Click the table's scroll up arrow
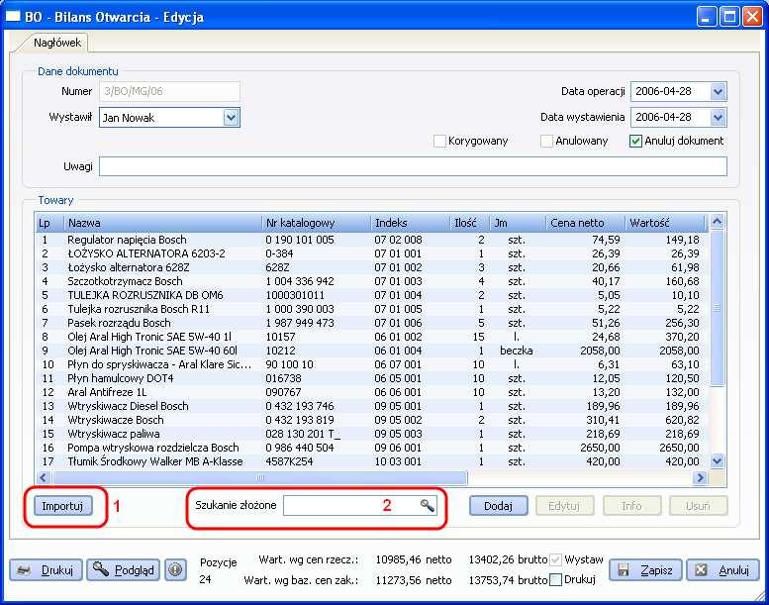The image size is (769, 605). pyautogui.click(x=717, y=222)
